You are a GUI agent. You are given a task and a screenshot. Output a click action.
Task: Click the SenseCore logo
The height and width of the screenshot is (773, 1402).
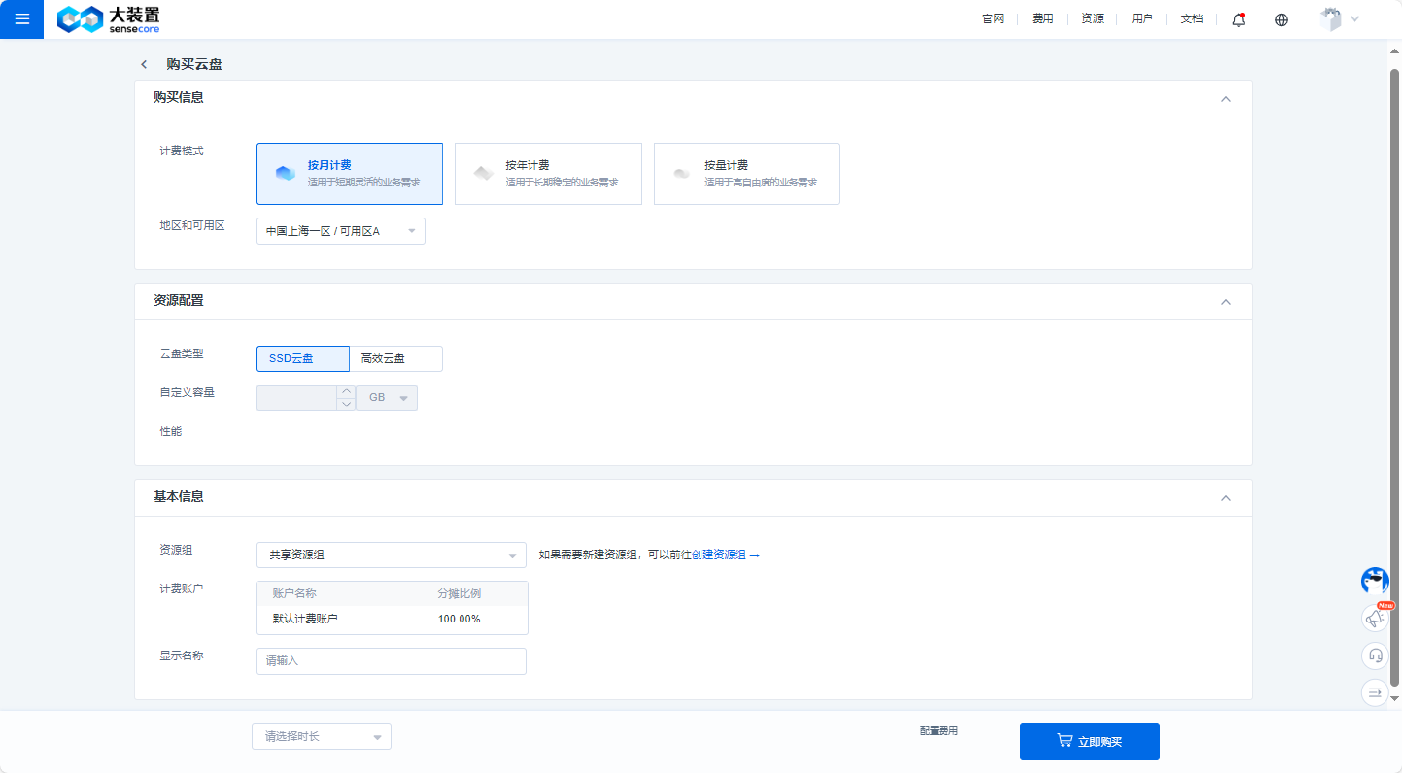[x=108, y=19]
